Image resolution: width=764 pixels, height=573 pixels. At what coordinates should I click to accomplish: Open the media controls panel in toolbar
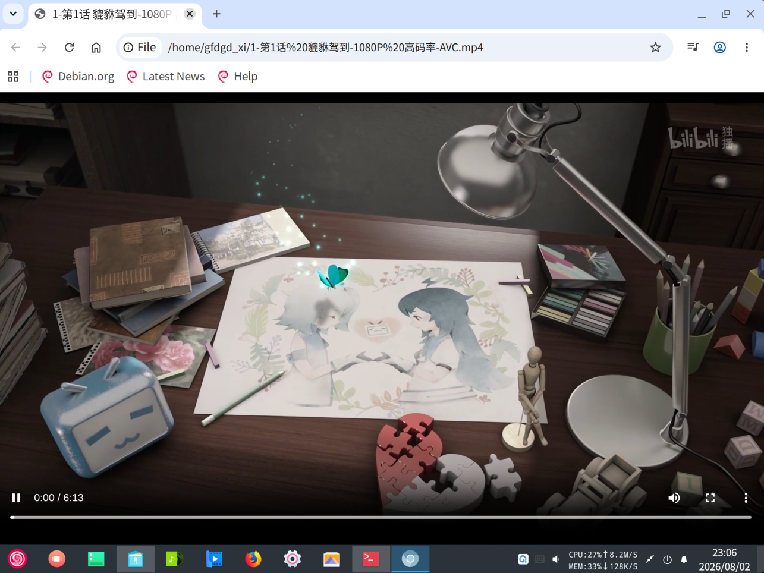[693, 48]
